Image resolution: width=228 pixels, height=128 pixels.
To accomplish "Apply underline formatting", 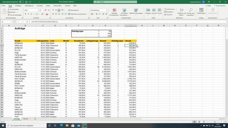I will pyautogui.click(x=31, y=14).
